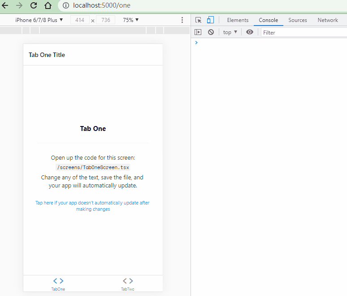
Task: Open the 75% zoom dropdown
Action: click(x=131, y=20)
